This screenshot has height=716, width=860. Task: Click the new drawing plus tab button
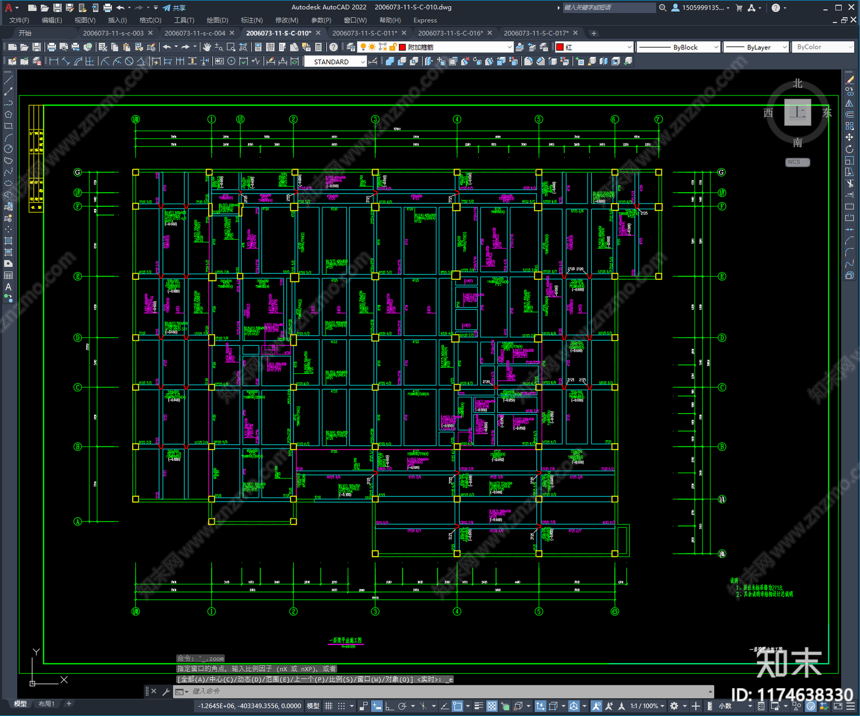pos(593,33)
